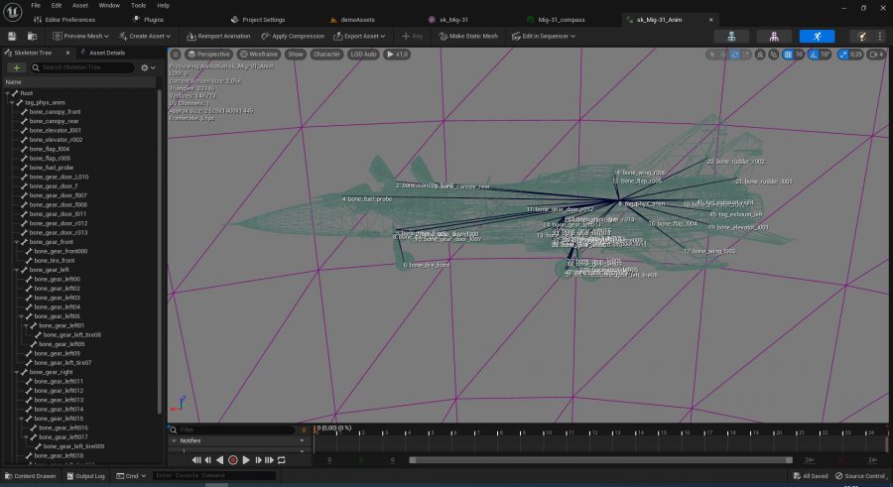Open grid snap value 10 dropdown
Viewport: 893px width, 487px height.
click(799, 55)
